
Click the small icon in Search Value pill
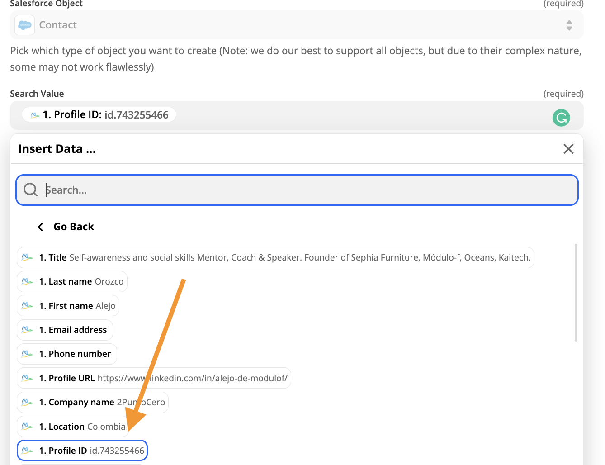point(35,115)
